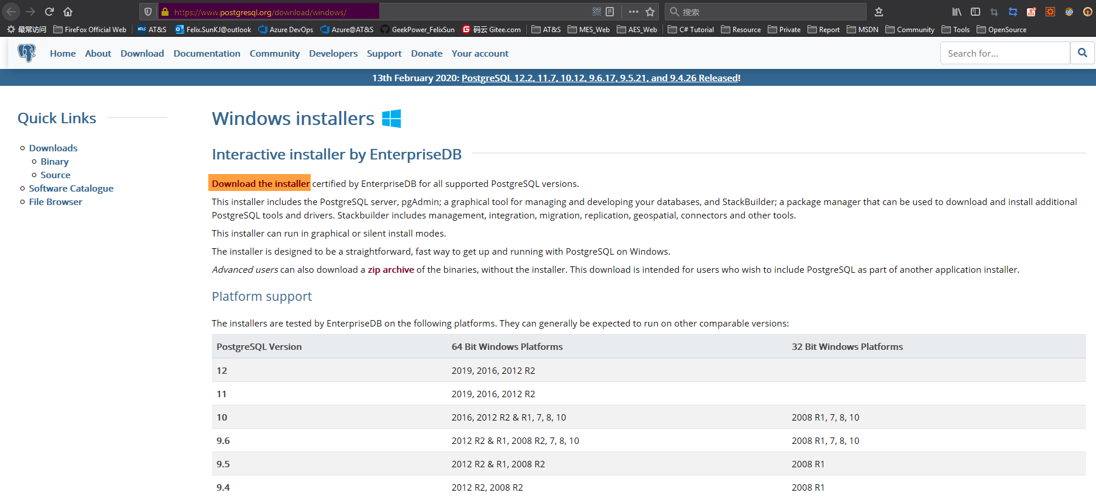Click Download the installer link
1096x500 pixels.
click(x=260, y=183)
